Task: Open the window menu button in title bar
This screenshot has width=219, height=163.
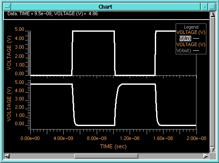Action: [x=7, y=7]
